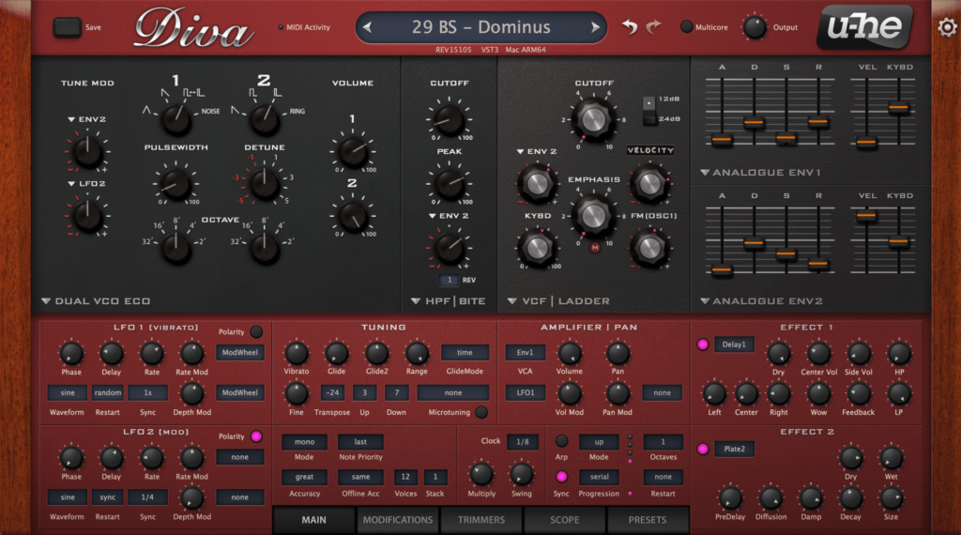
Task: Click the HPF Peak knob
Action: tap(450, 183)
